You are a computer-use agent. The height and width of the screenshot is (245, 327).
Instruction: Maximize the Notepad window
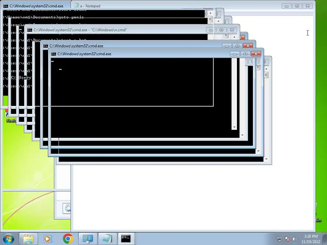coord(297,6)
